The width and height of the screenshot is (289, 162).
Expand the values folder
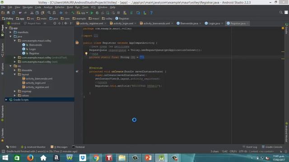(x=15, y=95)
